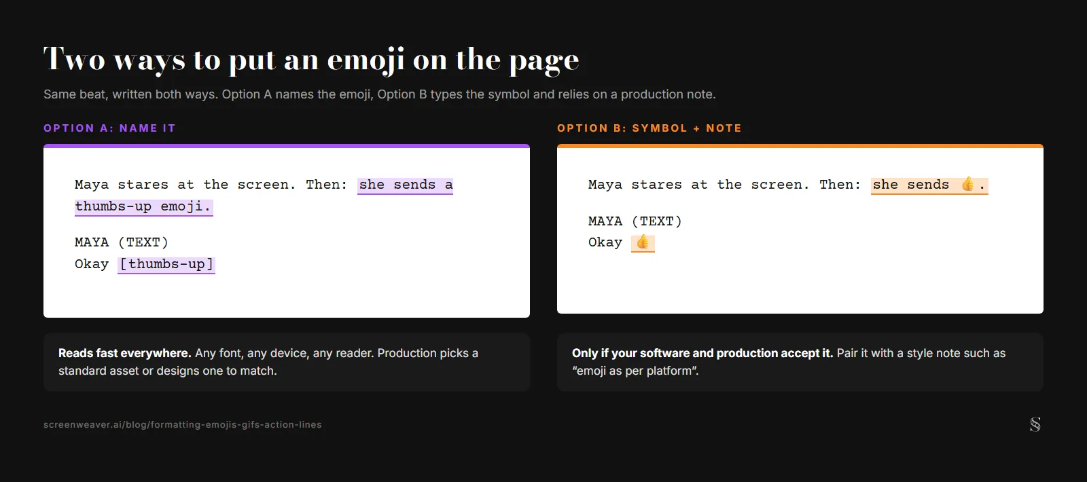Select the word "Okay" in the Option A card
Viewport: 1087px width, 482px height.
[92, 264]
